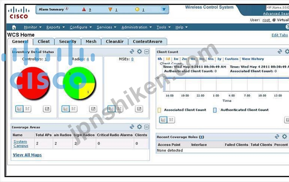Open the Administration menu

137,27
